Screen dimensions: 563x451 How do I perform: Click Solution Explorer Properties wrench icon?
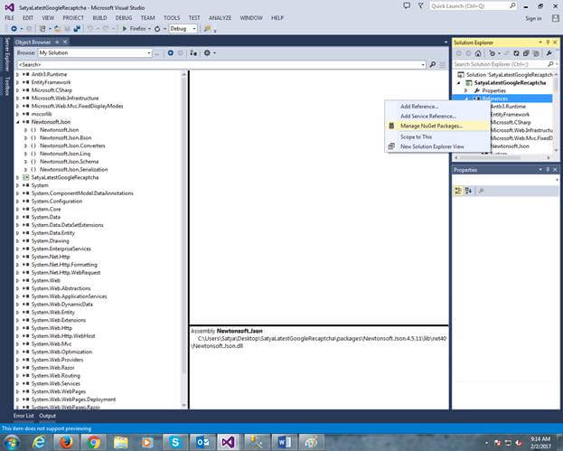(x=549, y=53)
